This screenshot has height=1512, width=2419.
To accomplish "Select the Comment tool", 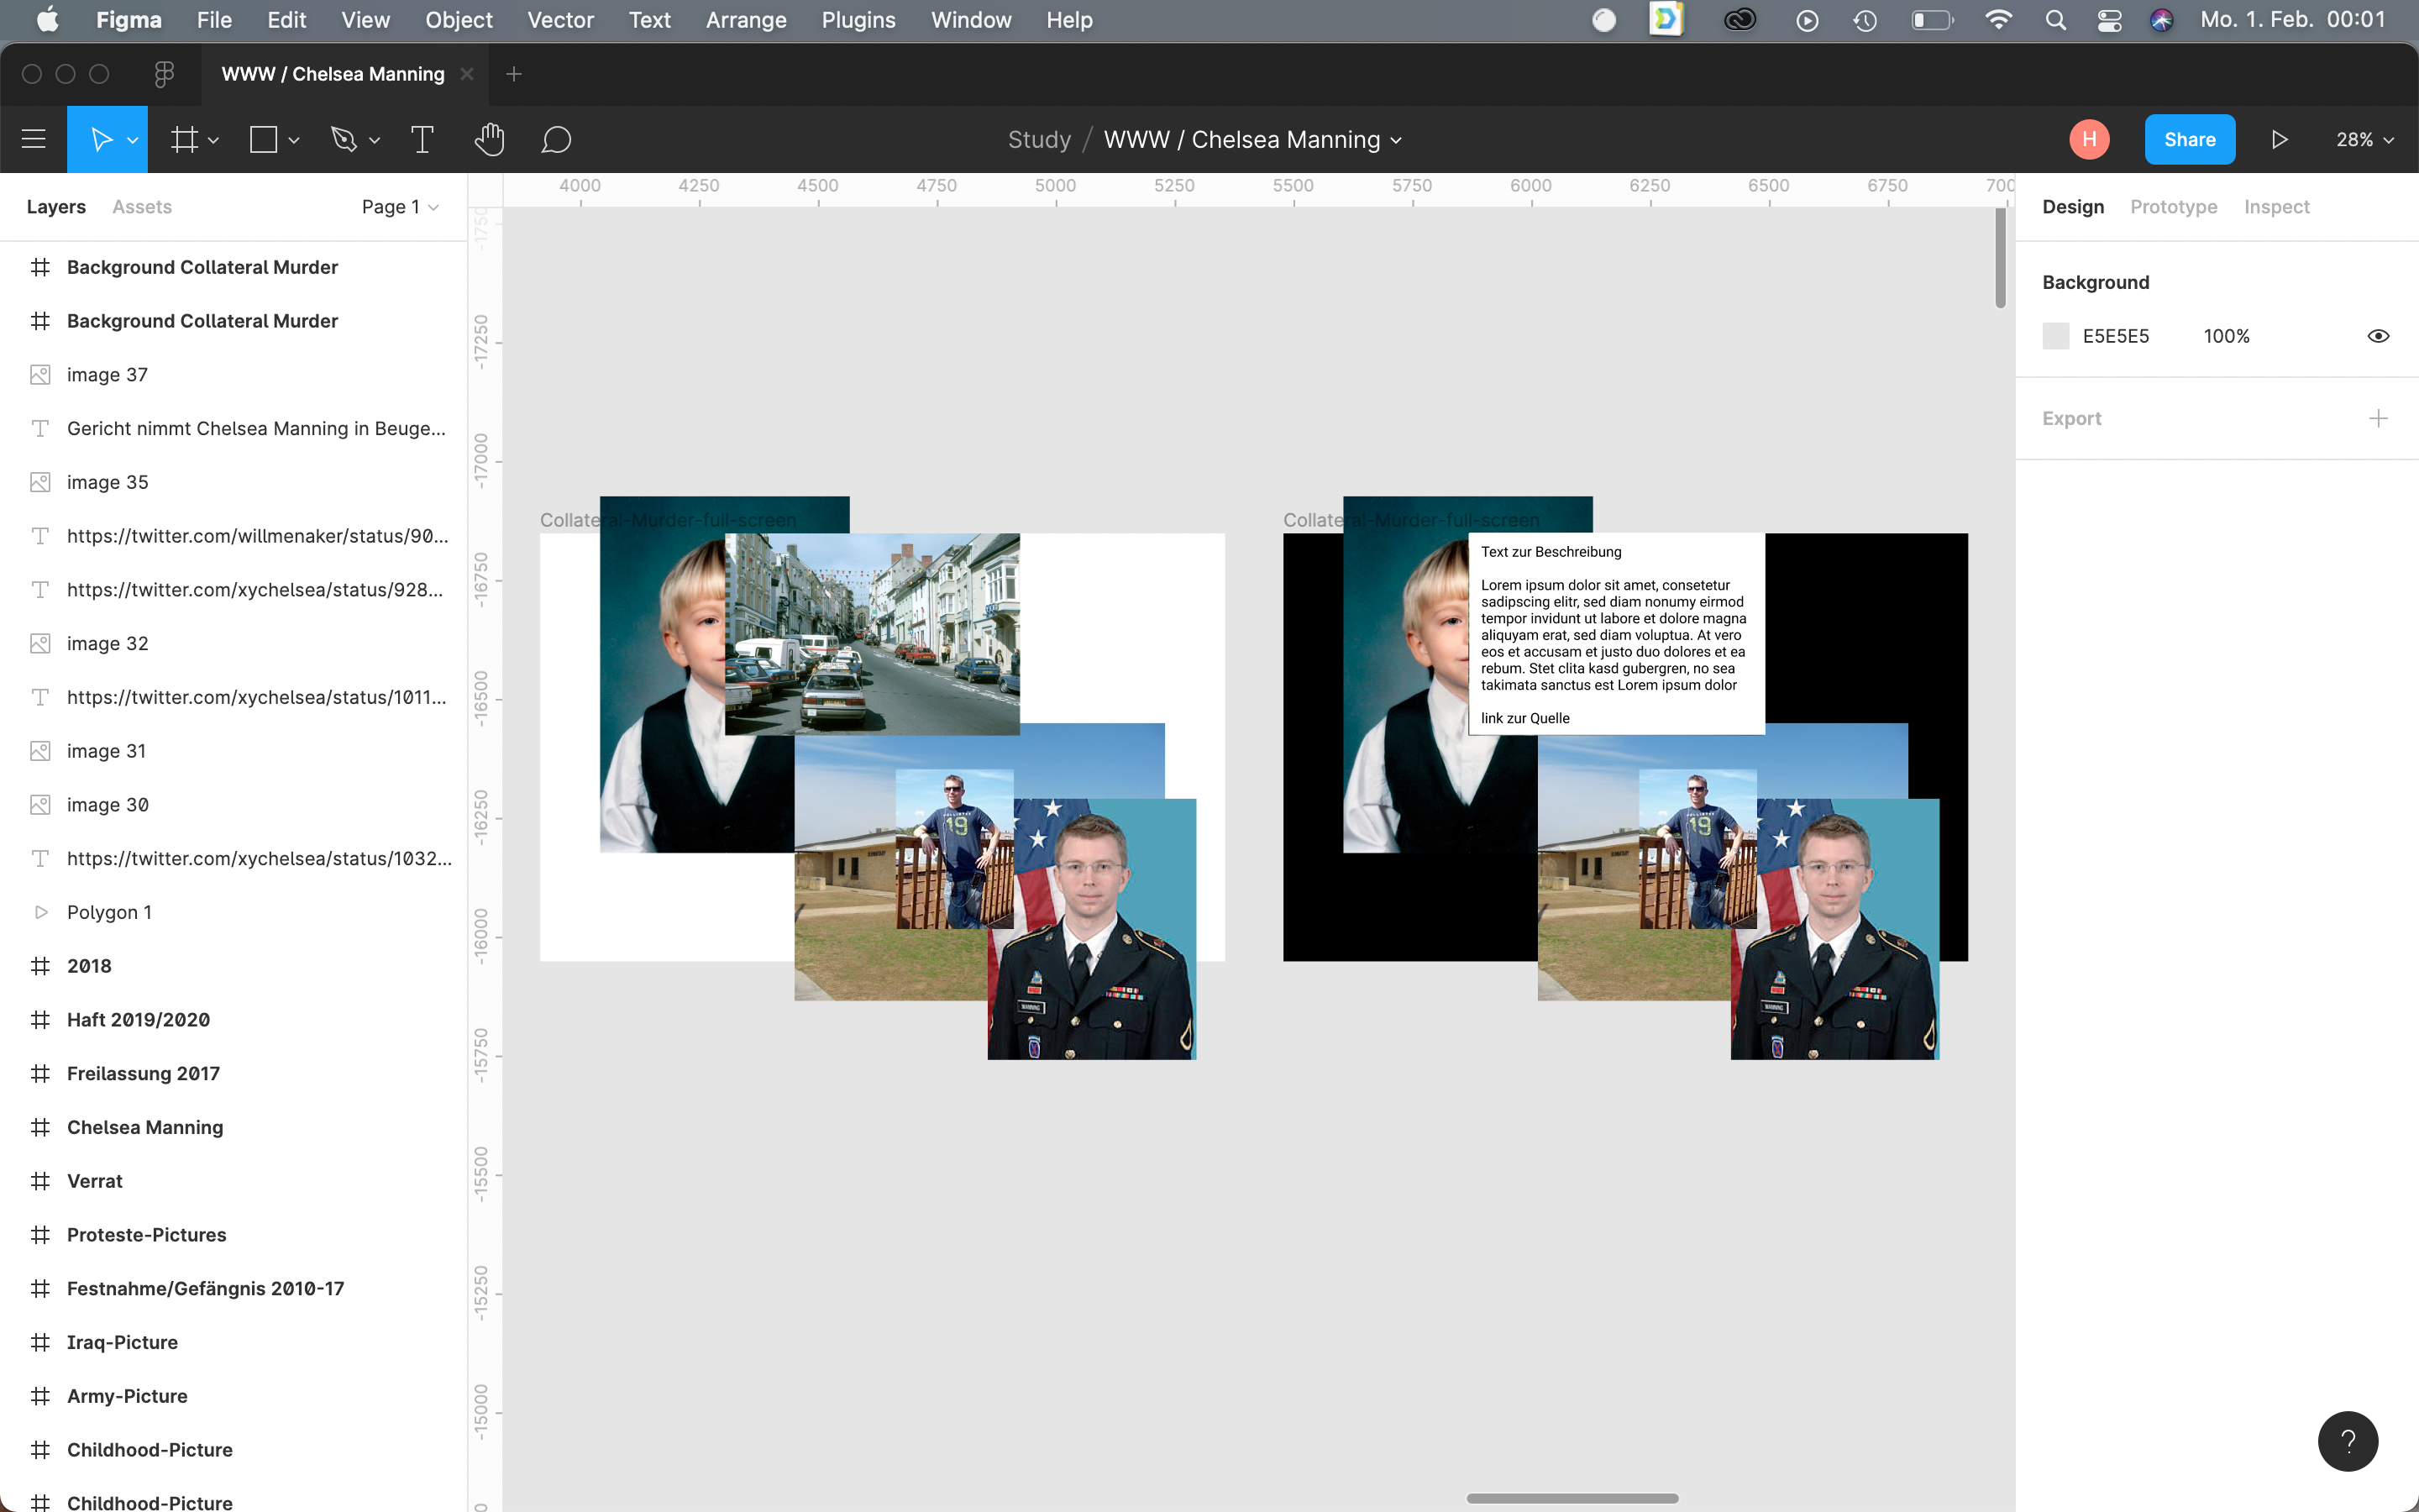I will tap(556, 140).
